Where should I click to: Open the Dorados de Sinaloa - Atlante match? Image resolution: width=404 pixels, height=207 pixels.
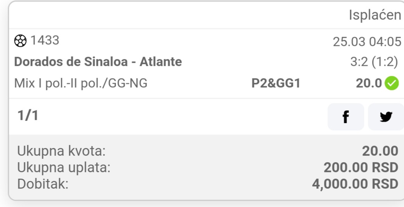pos(98,62)
